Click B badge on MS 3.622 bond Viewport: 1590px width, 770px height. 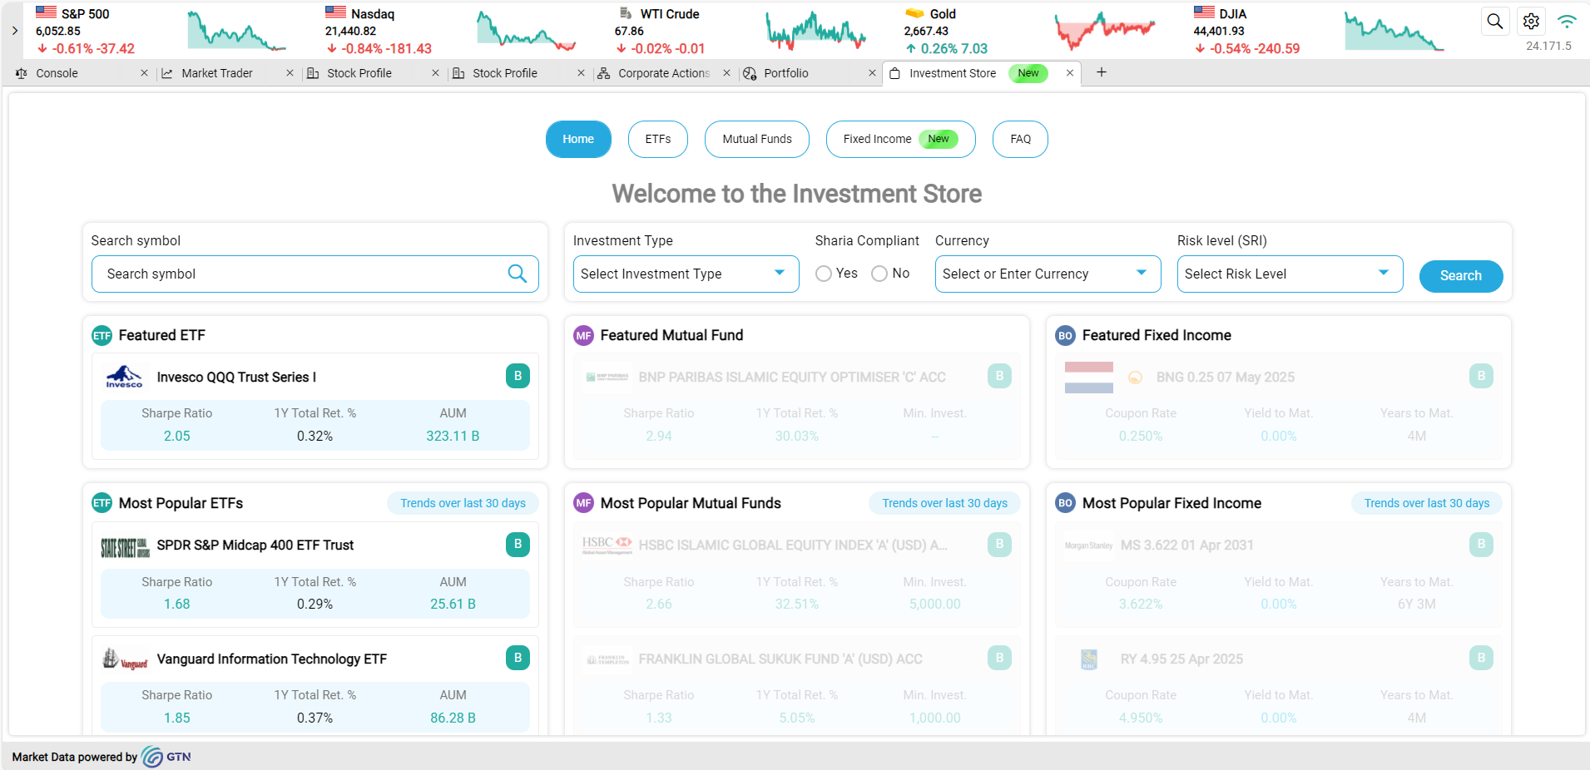click(x=1481, y=545)
